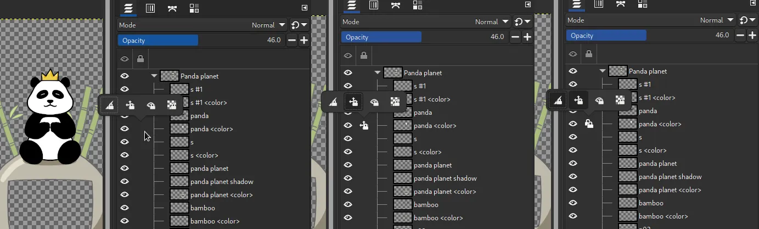759x229 pixels.
Task: Decrease opacity with the minus button in the middle panel
Action: [515, 37]
